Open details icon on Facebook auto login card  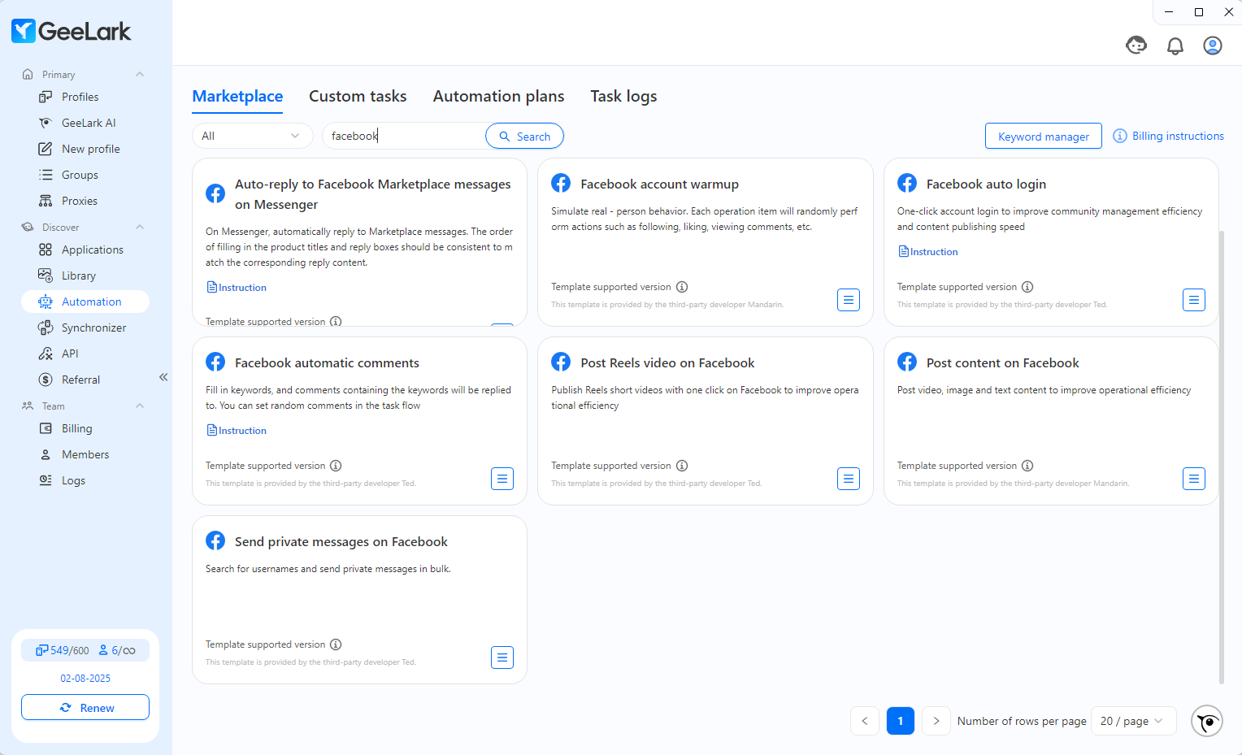click(1194, 300)
